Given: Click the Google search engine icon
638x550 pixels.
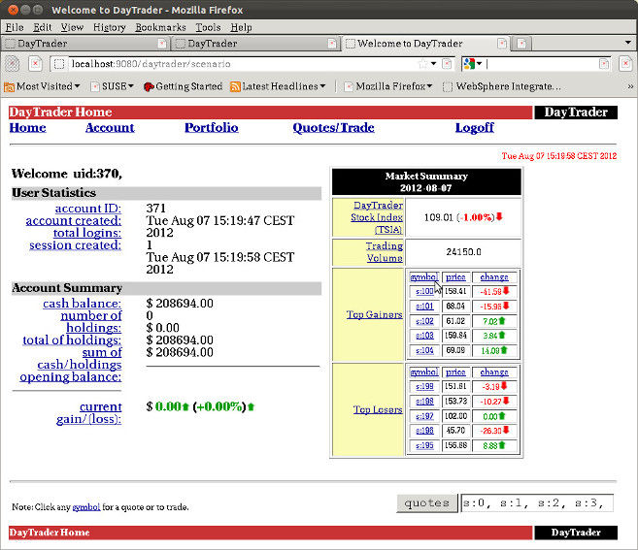Looking at the screenshot, I should click(470, 64).
